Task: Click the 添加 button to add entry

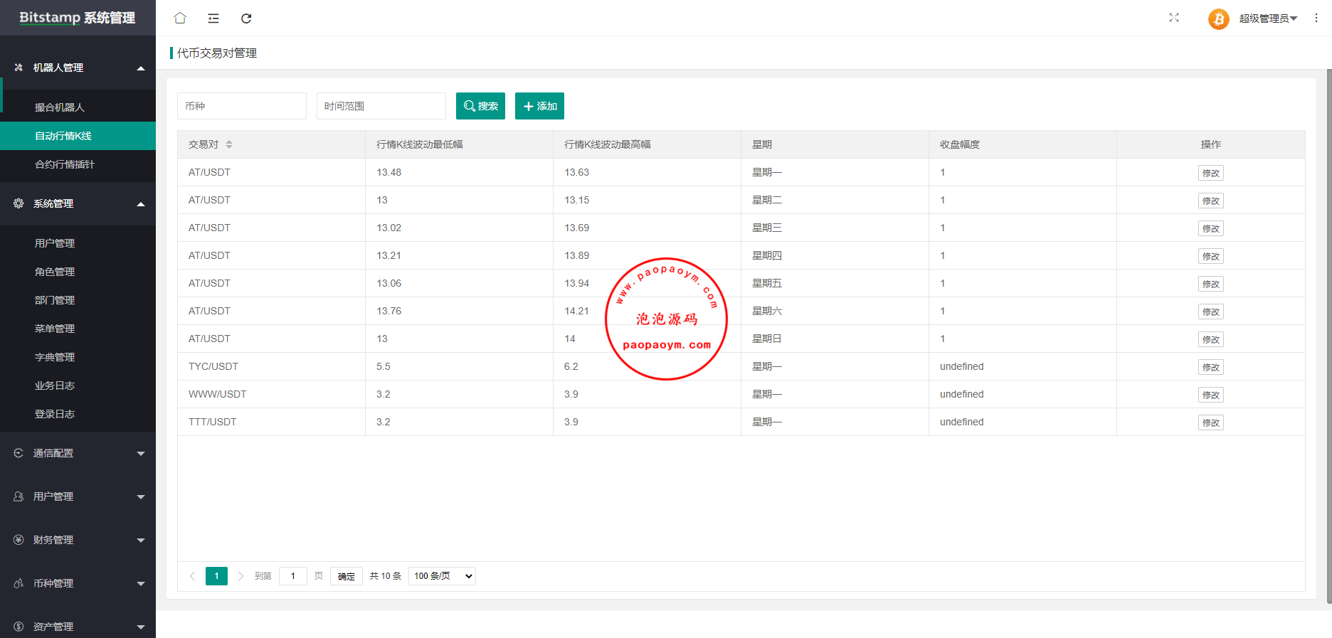Action: (x=539, y=106)
